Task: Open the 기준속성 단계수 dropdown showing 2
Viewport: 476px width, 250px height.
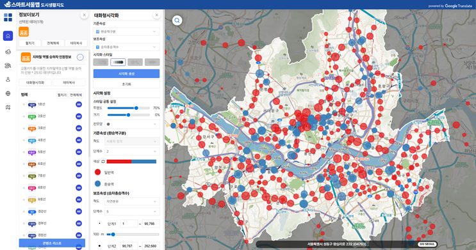Action: pyautogui.click(x=132, y=151)
